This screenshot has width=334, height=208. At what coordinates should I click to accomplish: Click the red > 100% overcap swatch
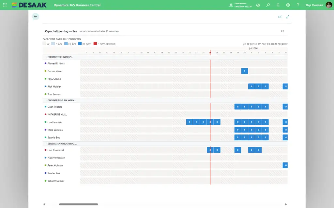pos(95,44)
